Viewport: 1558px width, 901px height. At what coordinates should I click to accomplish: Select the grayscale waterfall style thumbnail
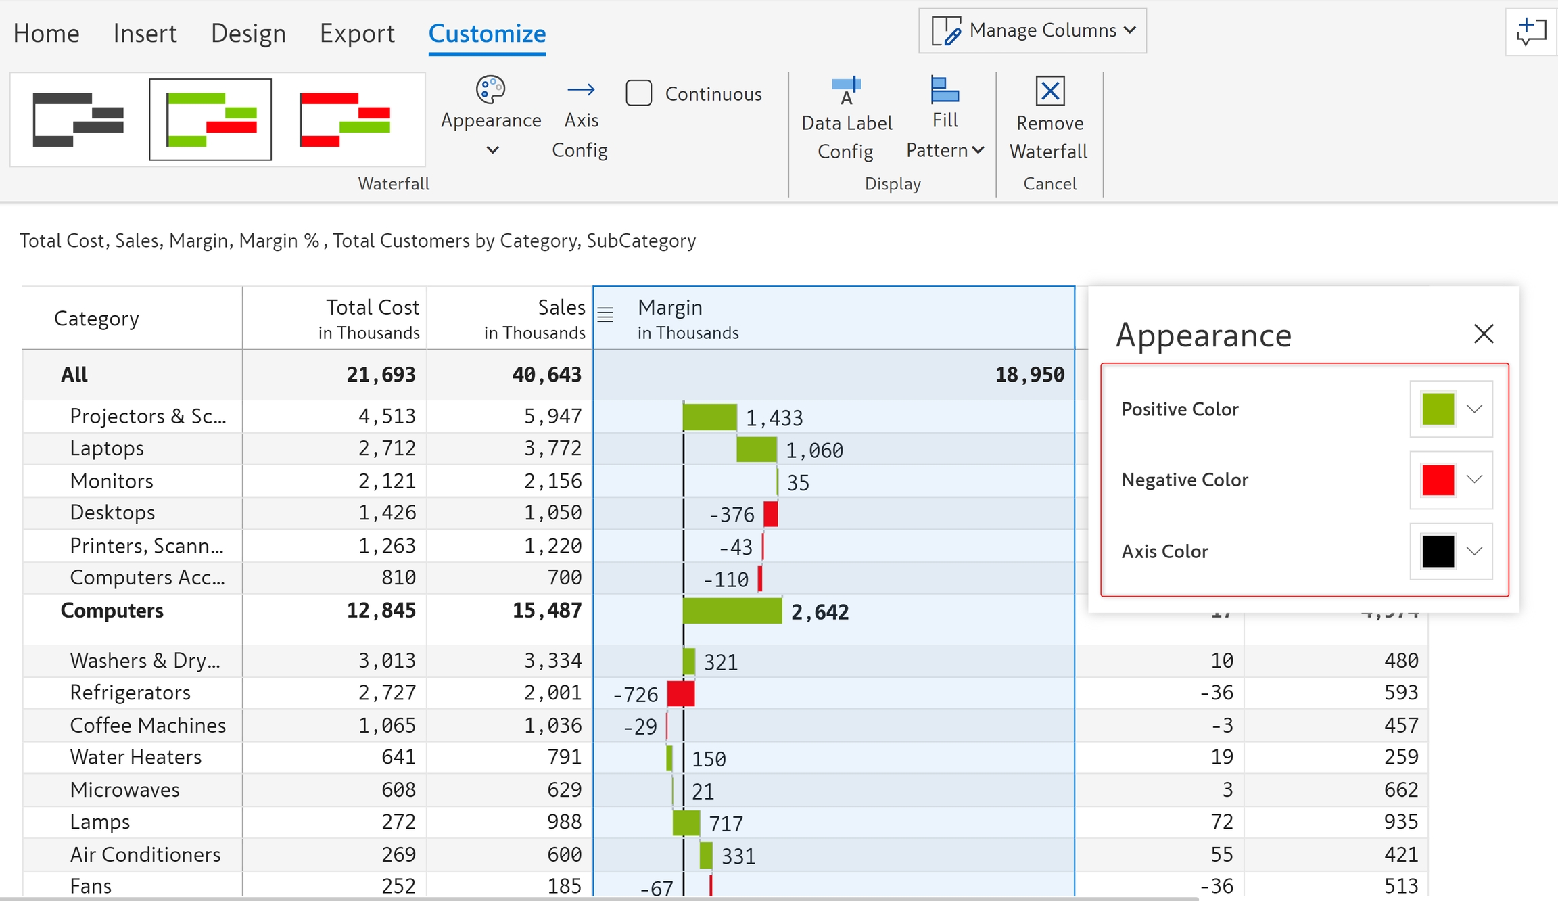coord(78,120)
